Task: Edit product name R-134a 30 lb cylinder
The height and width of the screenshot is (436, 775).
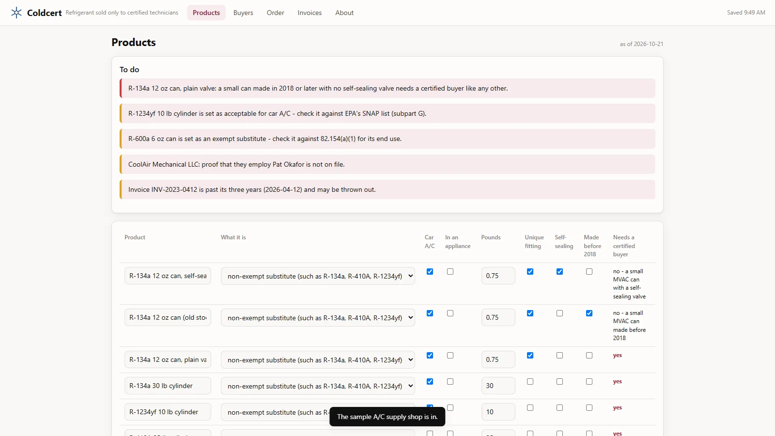Action: [x=168, y=386]
